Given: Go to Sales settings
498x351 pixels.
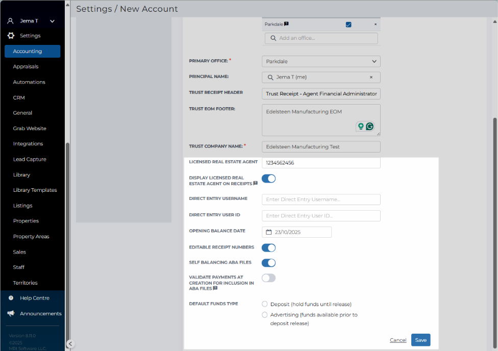Looking at the screenshot, I should tap(19, 252).
